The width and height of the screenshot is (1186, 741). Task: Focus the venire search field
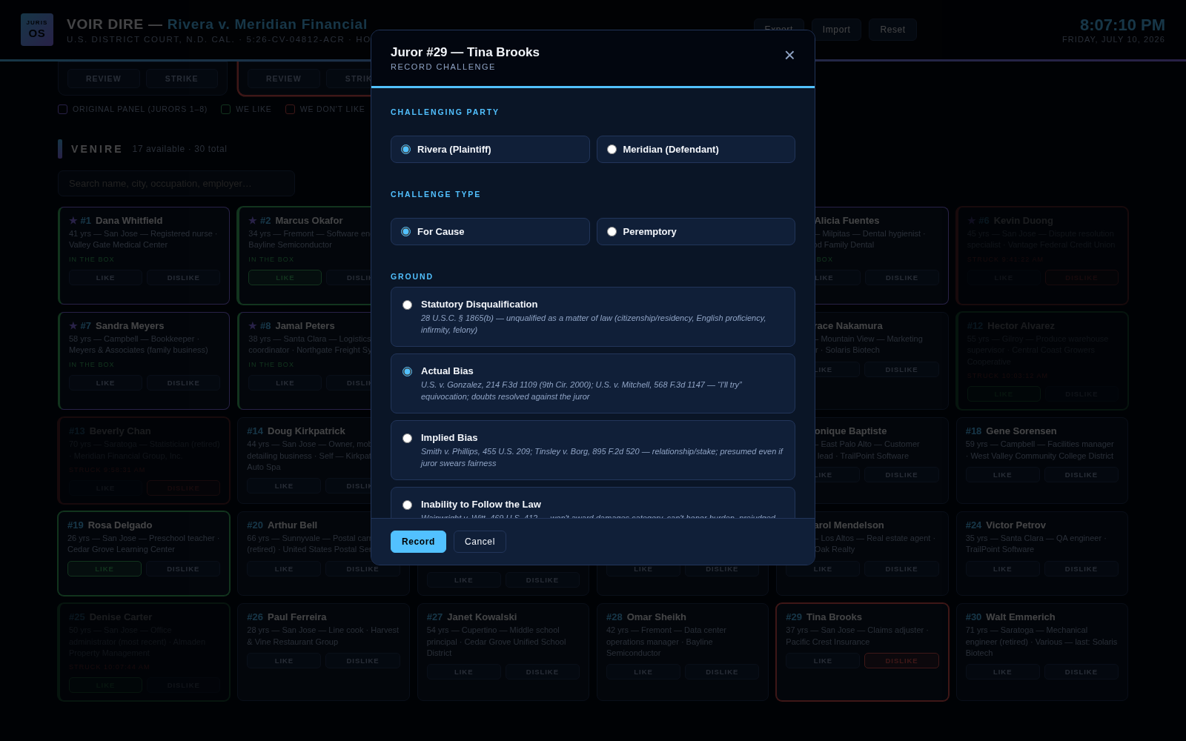[x=176, y=184]
